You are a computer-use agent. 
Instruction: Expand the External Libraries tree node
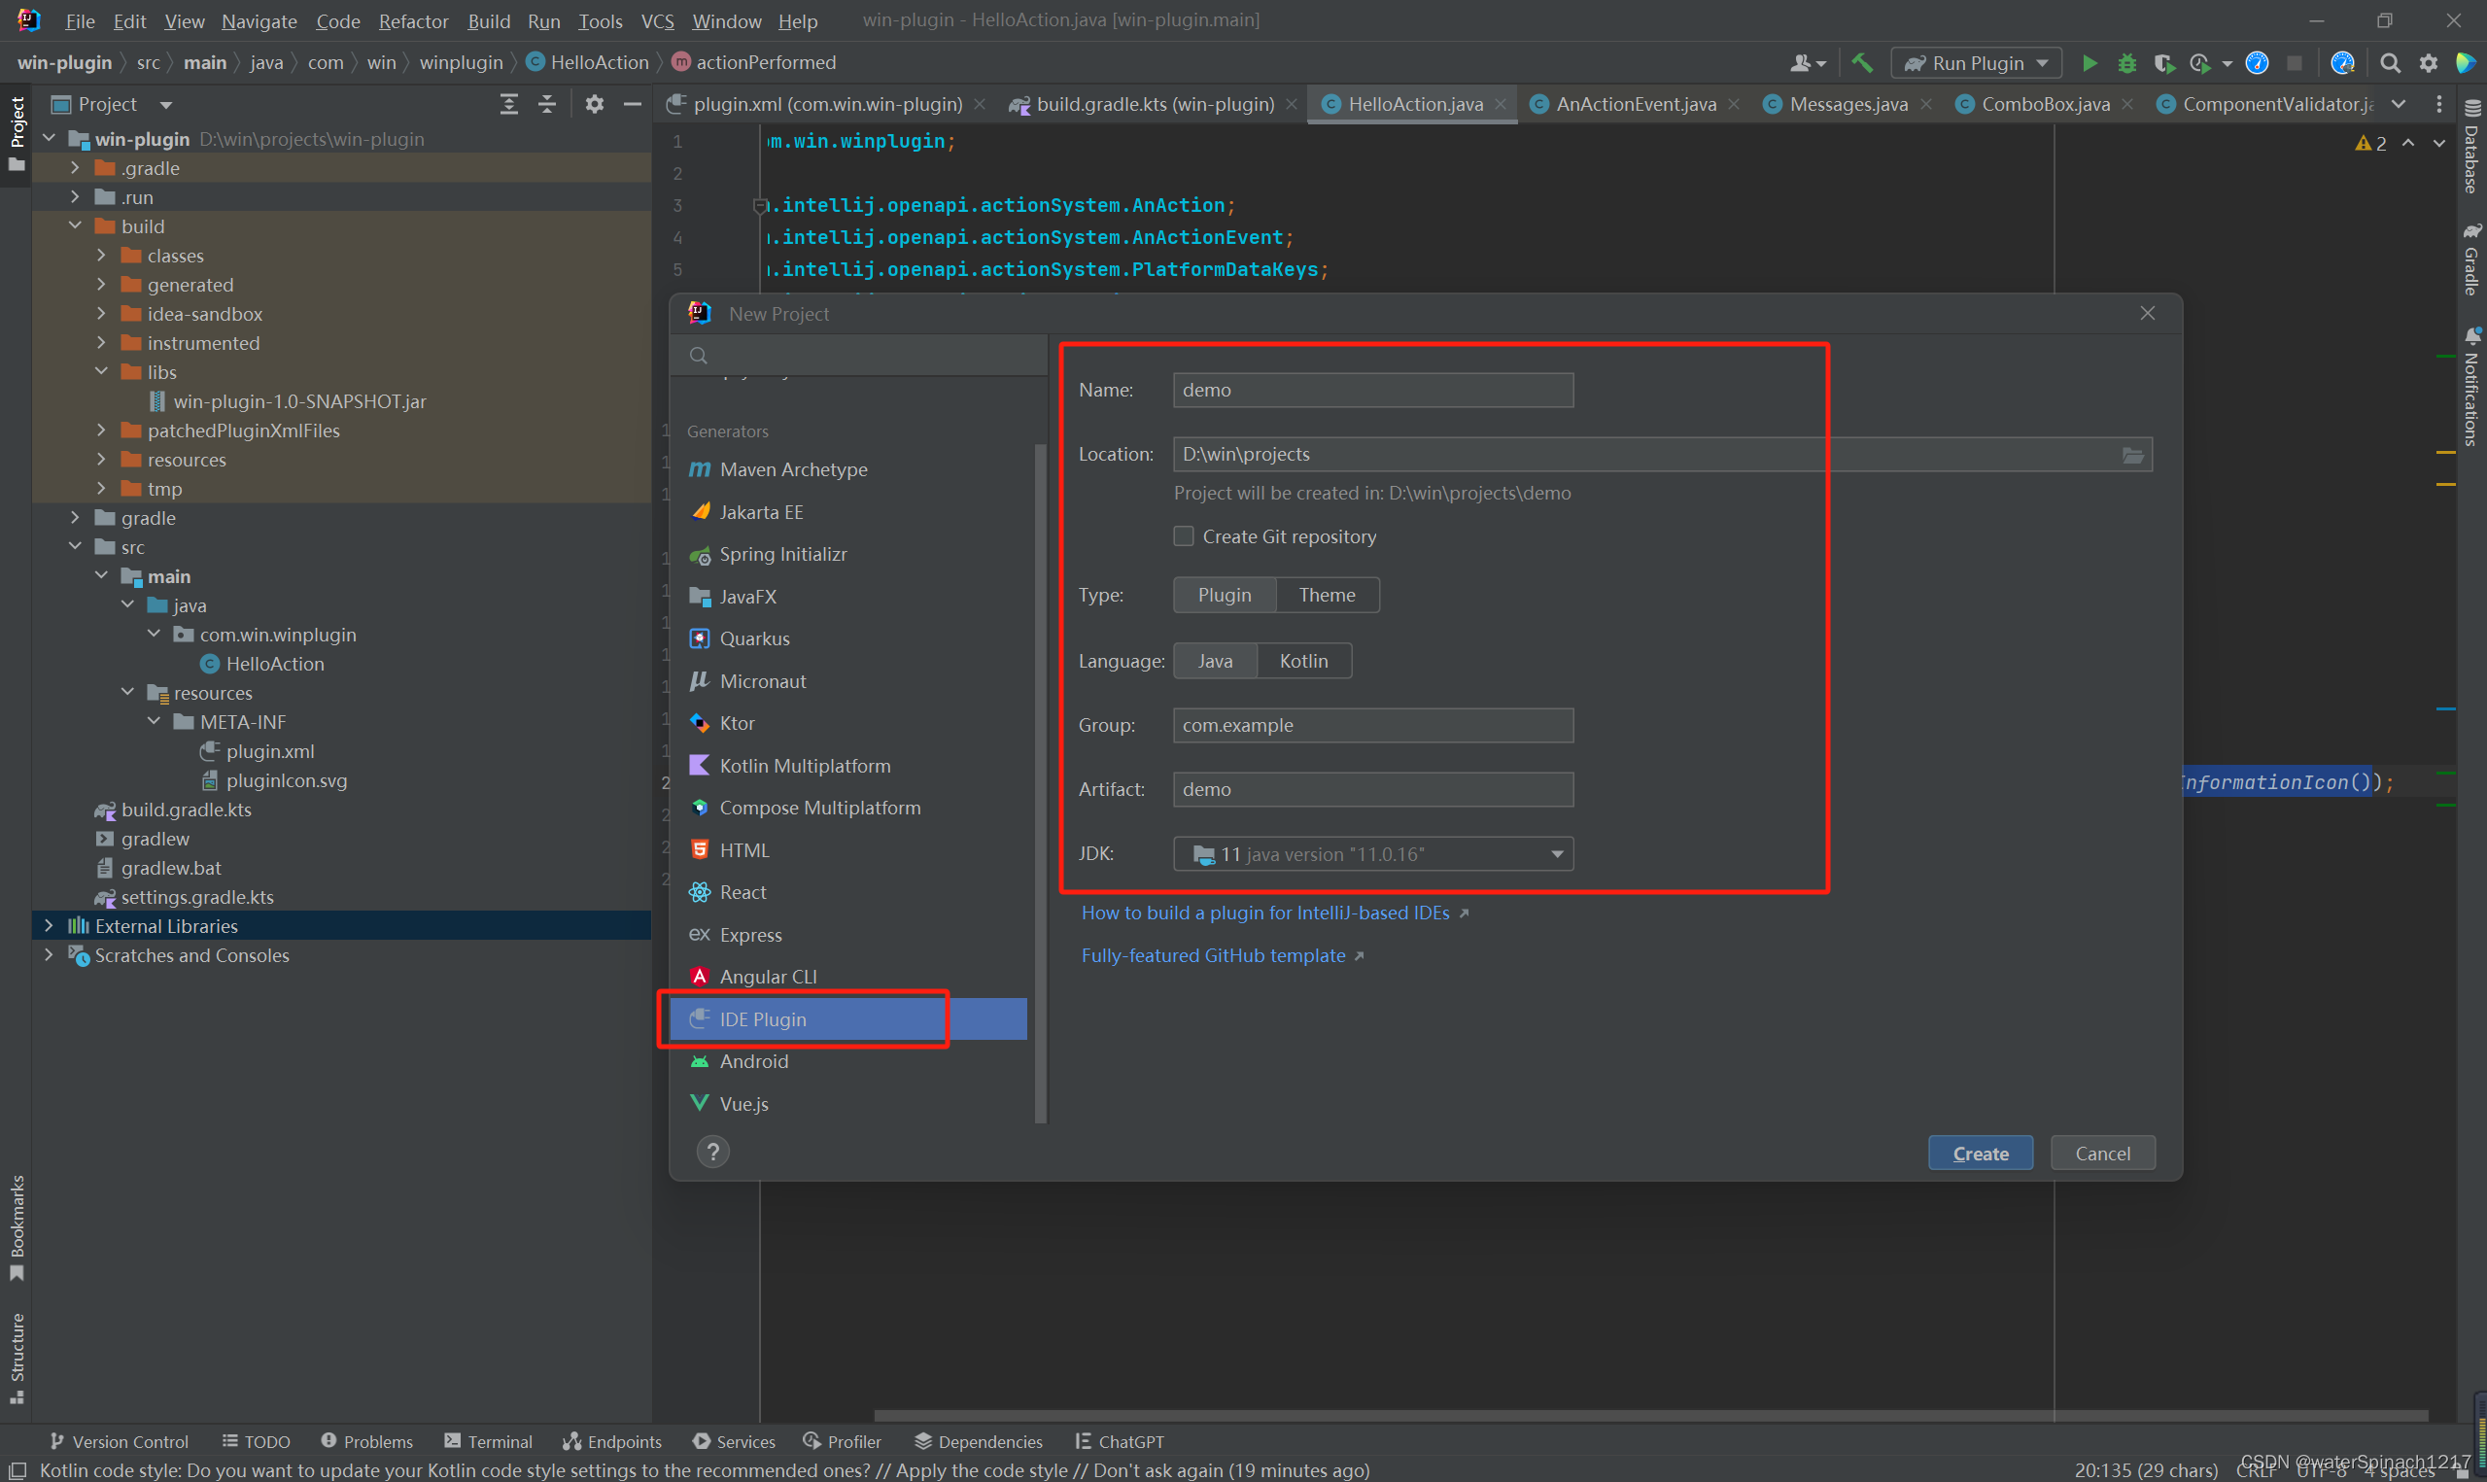coord(48,926)
